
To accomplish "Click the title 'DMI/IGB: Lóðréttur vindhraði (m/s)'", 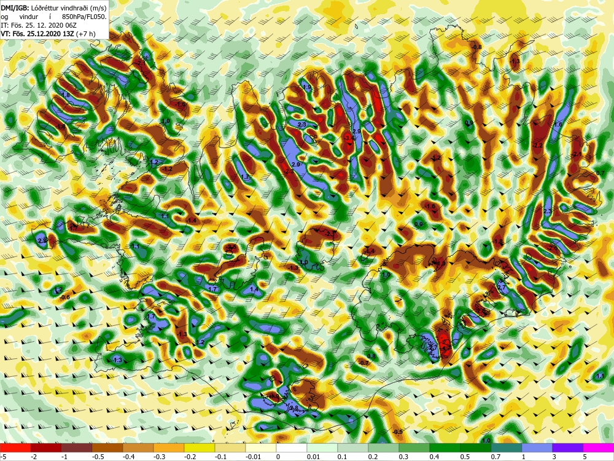I will (x=53, y=7).
